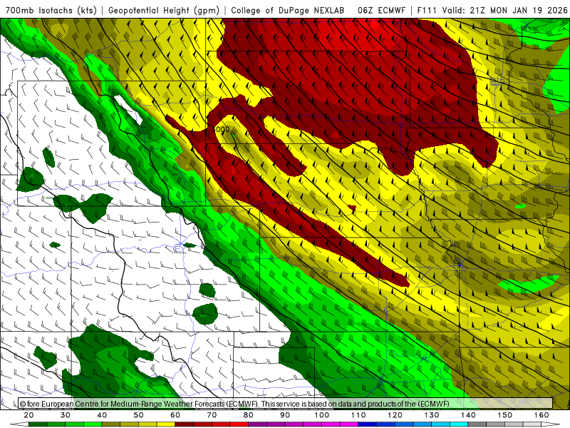The width and height of the screenshot is (570, 428).
Task: Select the olive swatch just right of 40
Action: click(x=111, y=424)
